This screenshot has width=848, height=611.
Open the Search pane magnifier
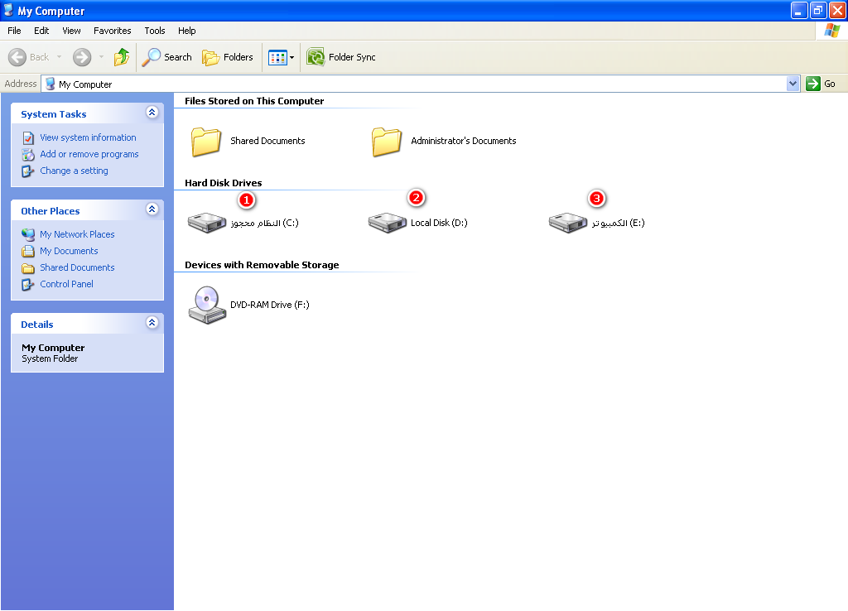pyautogui.click(x=151, y=57)
